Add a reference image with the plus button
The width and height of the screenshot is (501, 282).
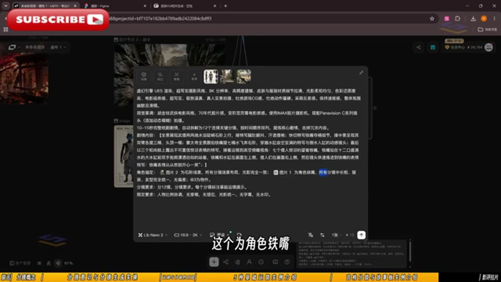point(194,76)
